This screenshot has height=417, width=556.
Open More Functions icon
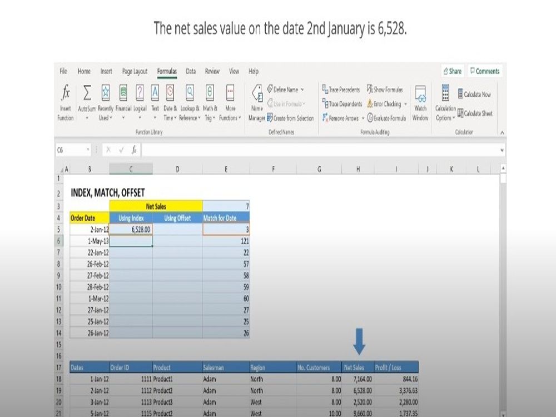pyautogui.click(x=230, y=92)
